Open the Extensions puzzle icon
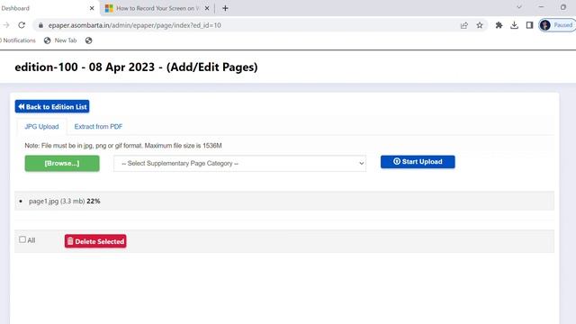Image resolution: width=576 pixels, height=324 pixels. pos(499,25)
